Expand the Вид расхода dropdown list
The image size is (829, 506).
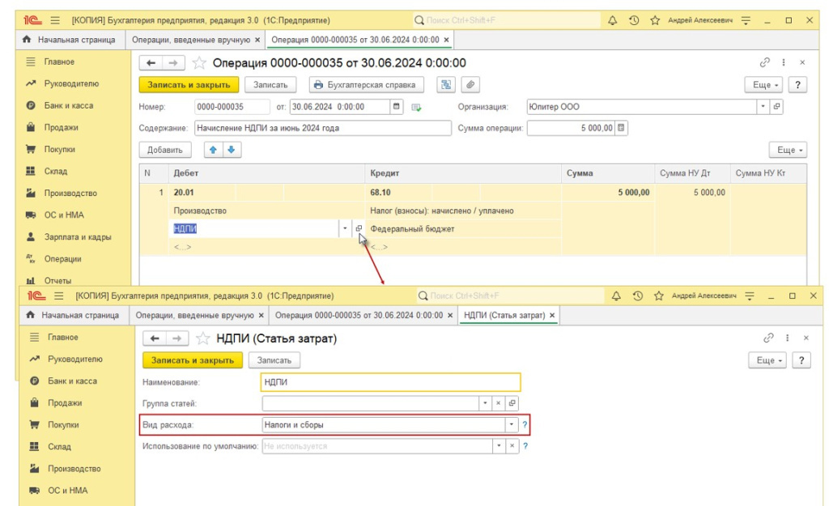tap(511, 424)
